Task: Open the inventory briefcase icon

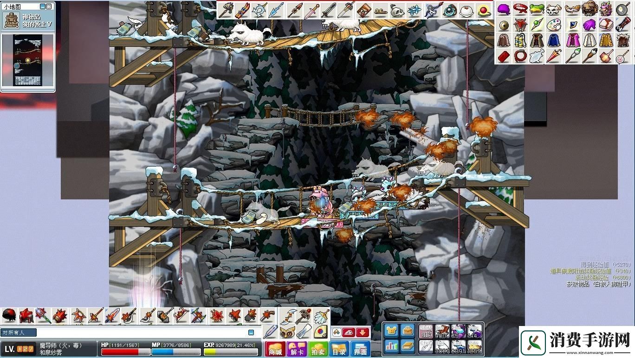Action: pos(408,331)
